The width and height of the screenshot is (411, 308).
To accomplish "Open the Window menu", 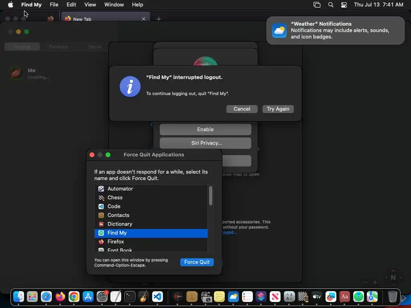I will click(114, 5).
